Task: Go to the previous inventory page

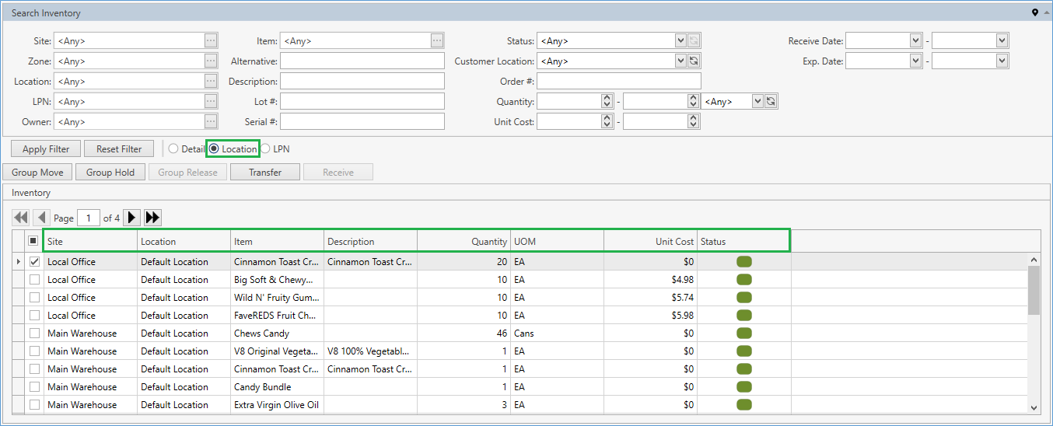Action: 42,218
